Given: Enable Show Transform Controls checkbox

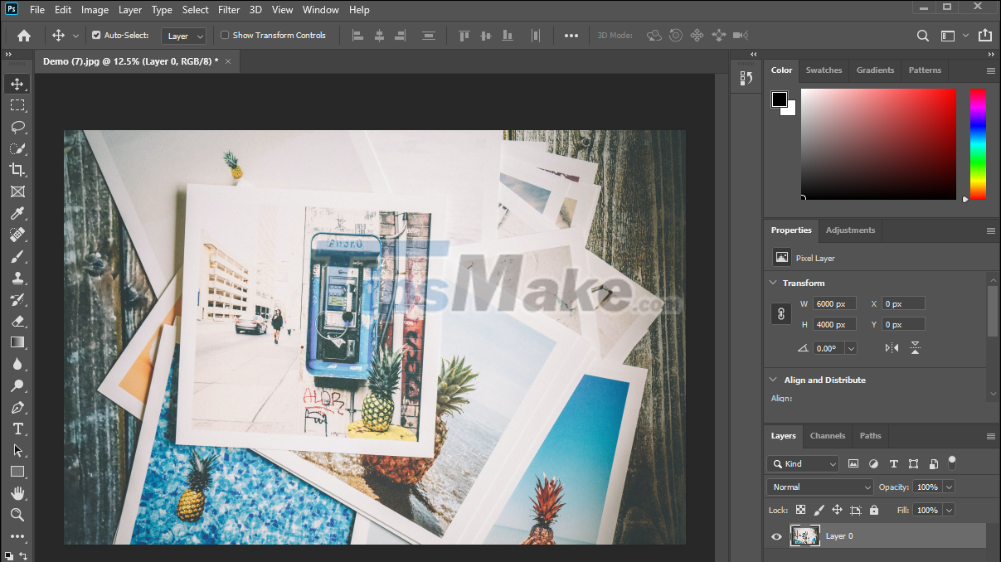Looking at the screenshot, I should pyautogui.click(x=225, y=36).
